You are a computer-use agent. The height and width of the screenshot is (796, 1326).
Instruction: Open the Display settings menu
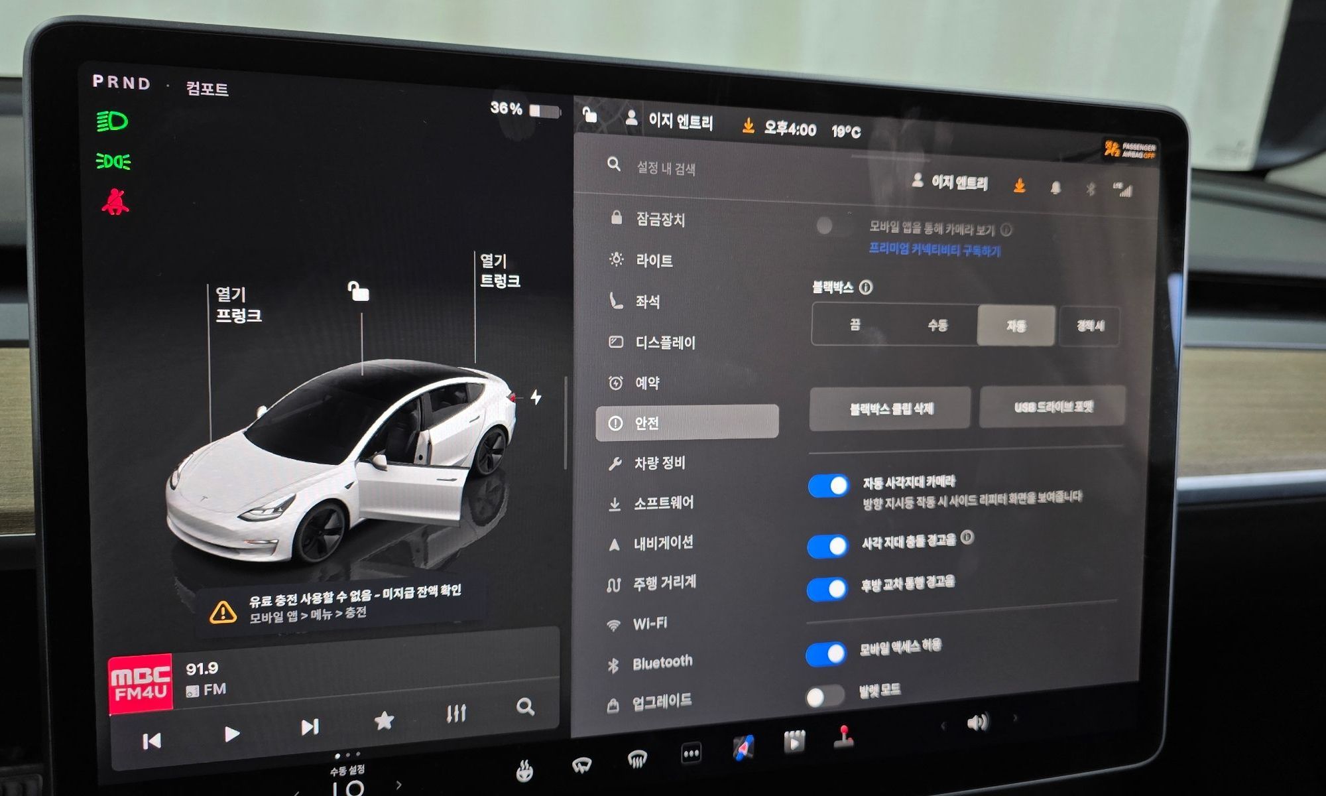click(664, 342)
